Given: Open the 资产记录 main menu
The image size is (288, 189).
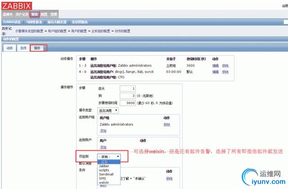Looking at the screenshot, I should 22,14.
